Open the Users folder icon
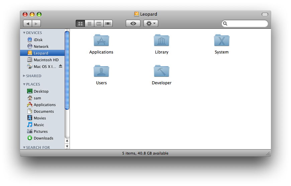This screenshot has width=291, height=186. click(101, 71)
